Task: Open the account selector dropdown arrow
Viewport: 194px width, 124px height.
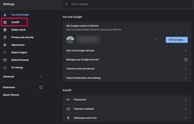Action: click(x=156, y=40)
